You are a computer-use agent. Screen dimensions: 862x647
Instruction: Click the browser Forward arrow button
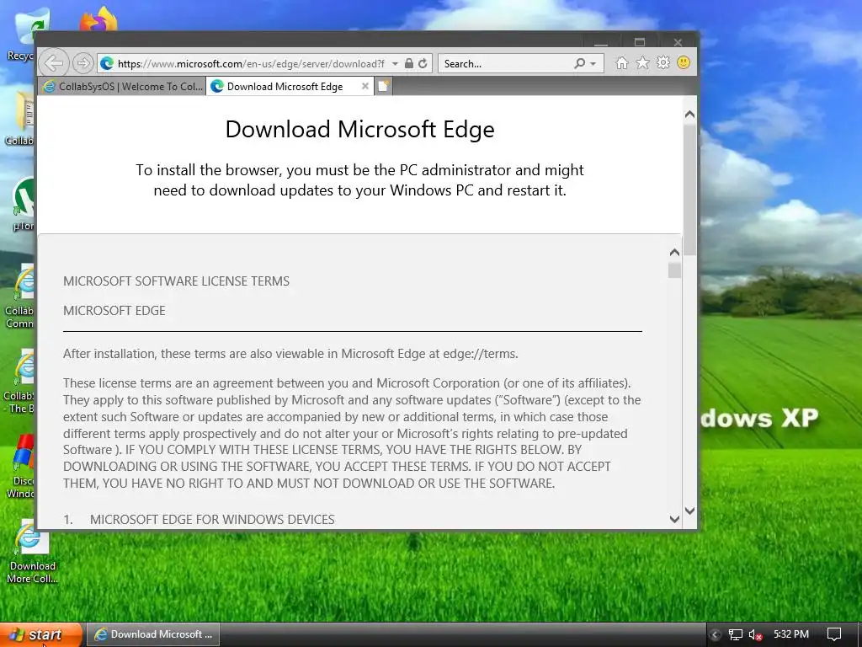coord(82,63)
